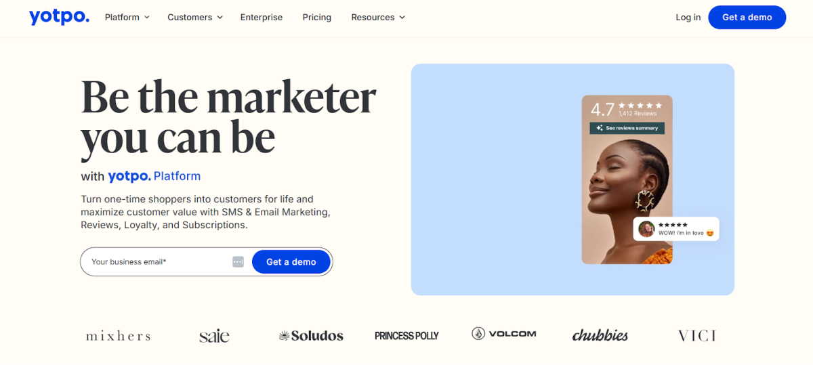Screen dimensions: 813x365
Task: Click the Volcom brand logo
Action: (503, 334)
